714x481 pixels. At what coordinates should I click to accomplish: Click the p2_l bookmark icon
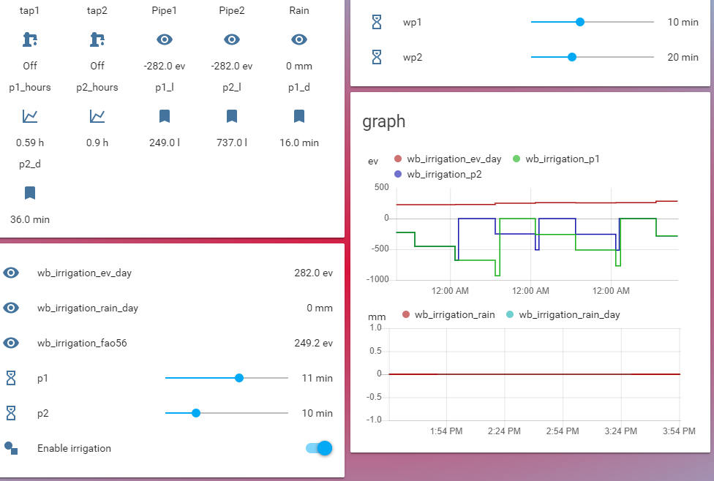pyautogui.click(x=232, y=115)
